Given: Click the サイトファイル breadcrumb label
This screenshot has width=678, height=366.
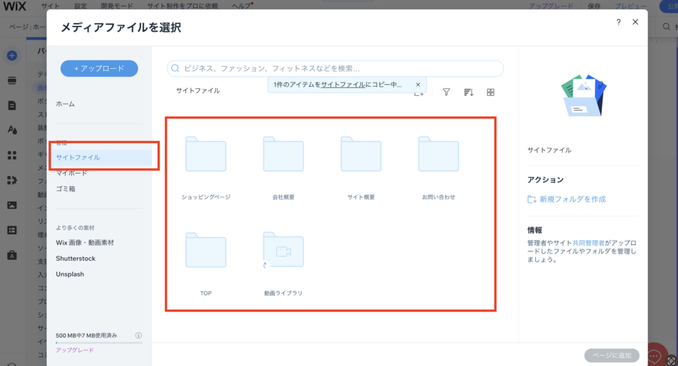Looking at the screenshot, I should (x=198, y=90).
